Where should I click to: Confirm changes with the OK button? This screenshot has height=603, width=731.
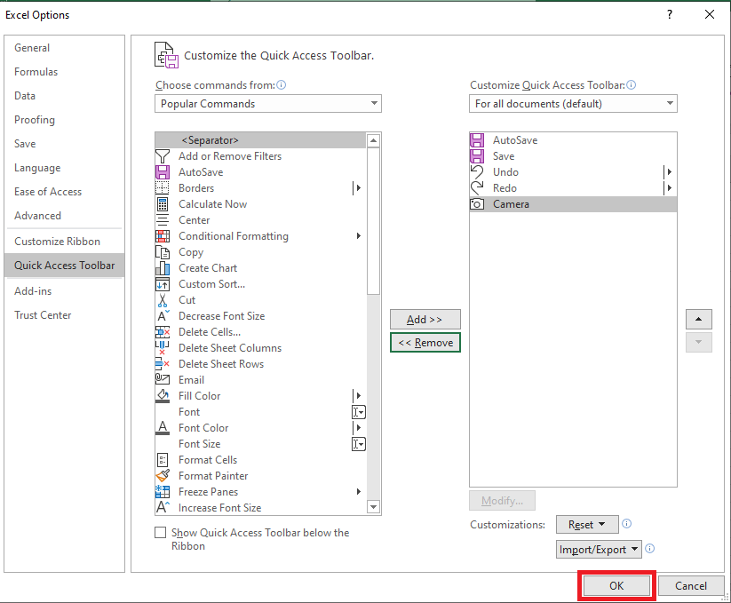[x=616, y=586]
